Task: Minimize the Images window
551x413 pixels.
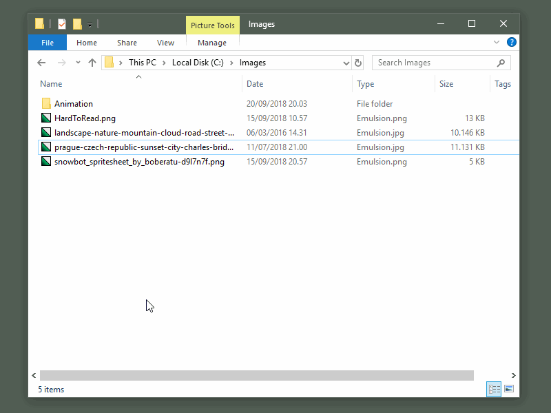Action: 441,23
